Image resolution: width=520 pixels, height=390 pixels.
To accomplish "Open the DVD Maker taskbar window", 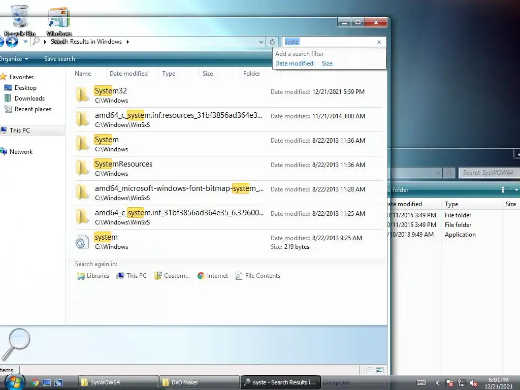I will pyautogui.click(x=199, y=382).
